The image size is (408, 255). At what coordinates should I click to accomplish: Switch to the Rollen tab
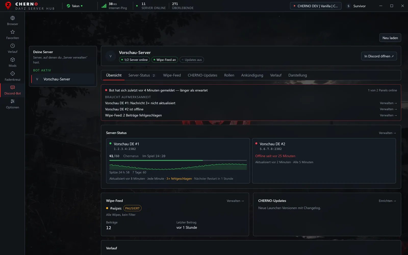coord(229,75)
